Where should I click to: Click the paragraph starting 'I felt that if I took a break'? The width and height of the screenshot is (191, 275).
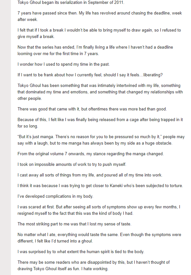point(99,33)
